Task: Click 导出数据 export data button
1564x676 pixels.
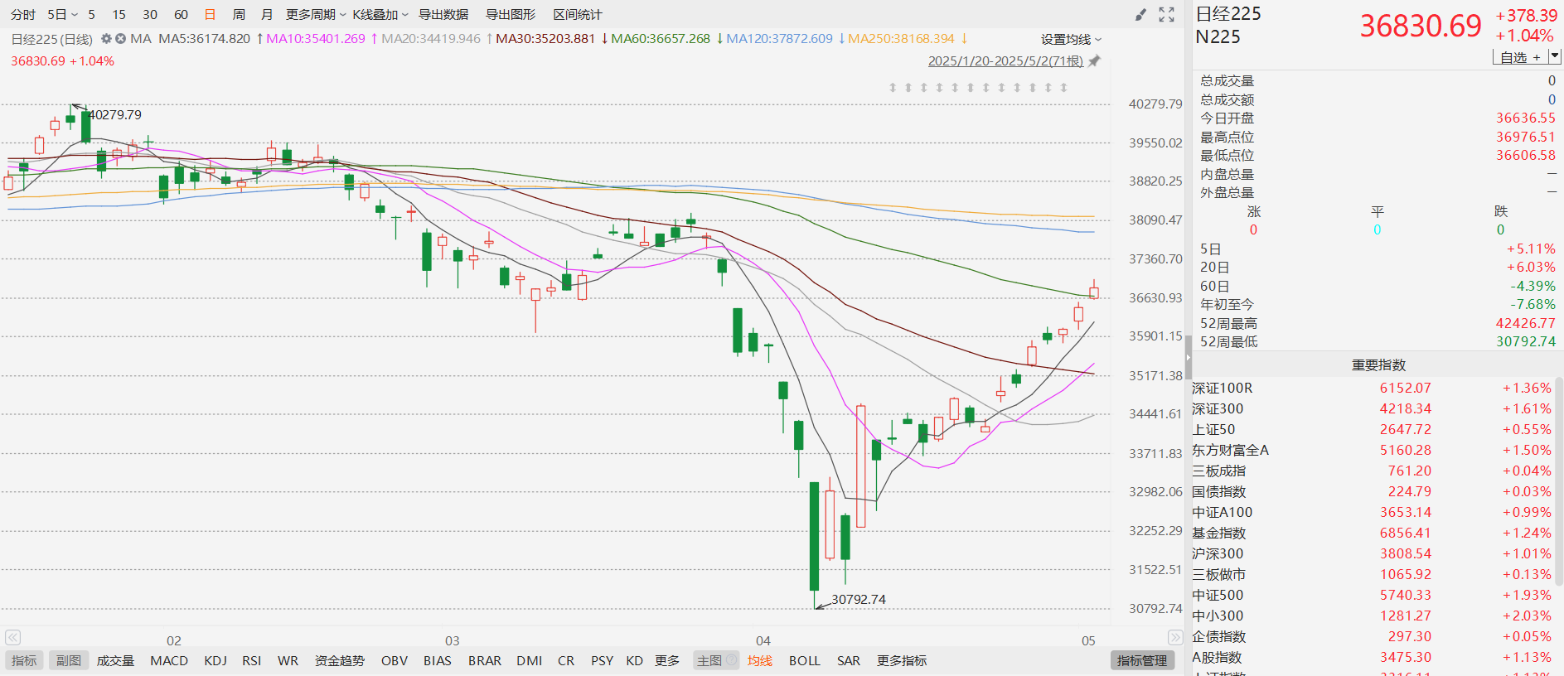Action: 443,15
